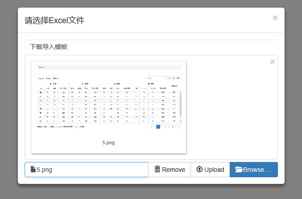Click the search box in thumbnail image
The height and width of the screenshot is (199, 302).
[x=157, y=78]
